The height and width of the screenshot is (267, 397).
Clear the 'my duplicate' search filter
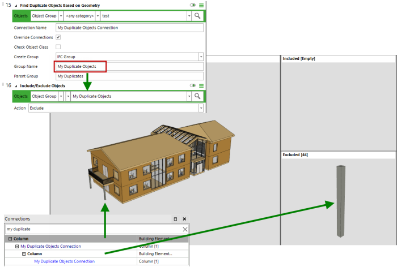pyautogui.click(x=185, y=229)
